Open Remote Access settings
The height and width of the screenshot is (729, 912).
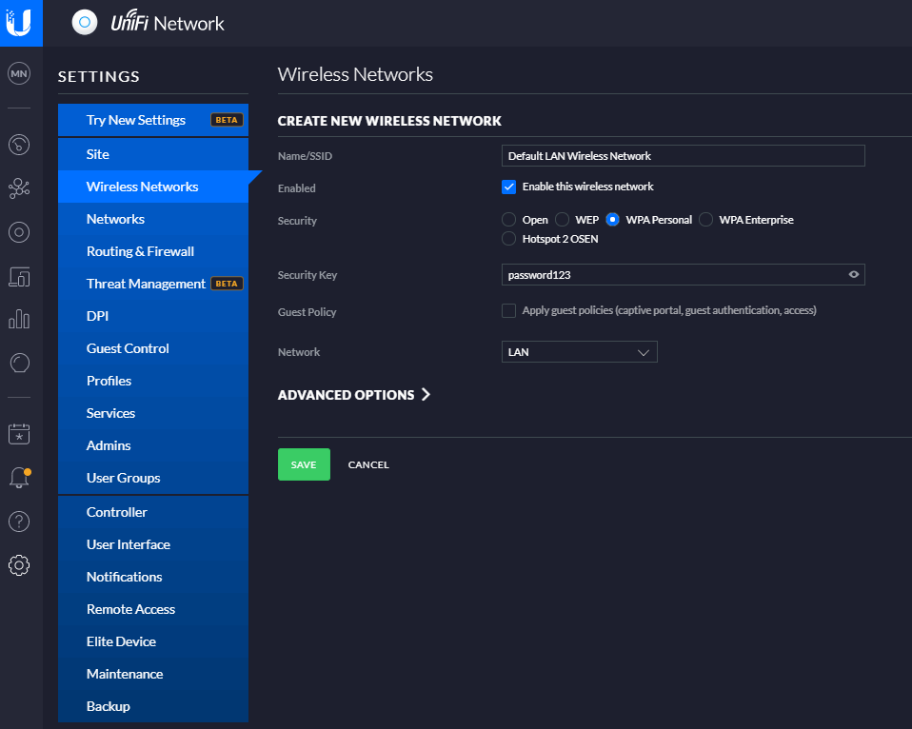pos(153,609)
